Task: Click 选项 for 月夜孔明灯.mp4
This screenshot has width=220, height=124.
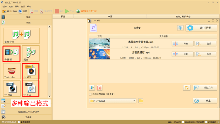Action: [205, 54]
